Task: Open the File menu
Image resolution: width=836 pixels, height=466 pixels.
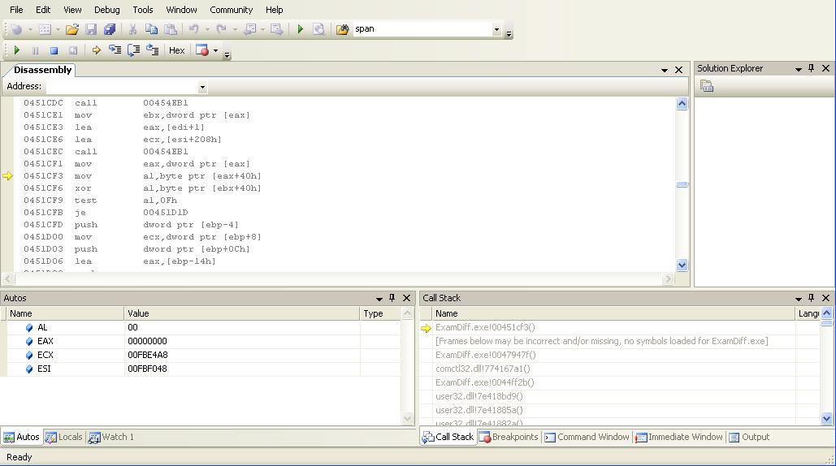Action: 16,10
